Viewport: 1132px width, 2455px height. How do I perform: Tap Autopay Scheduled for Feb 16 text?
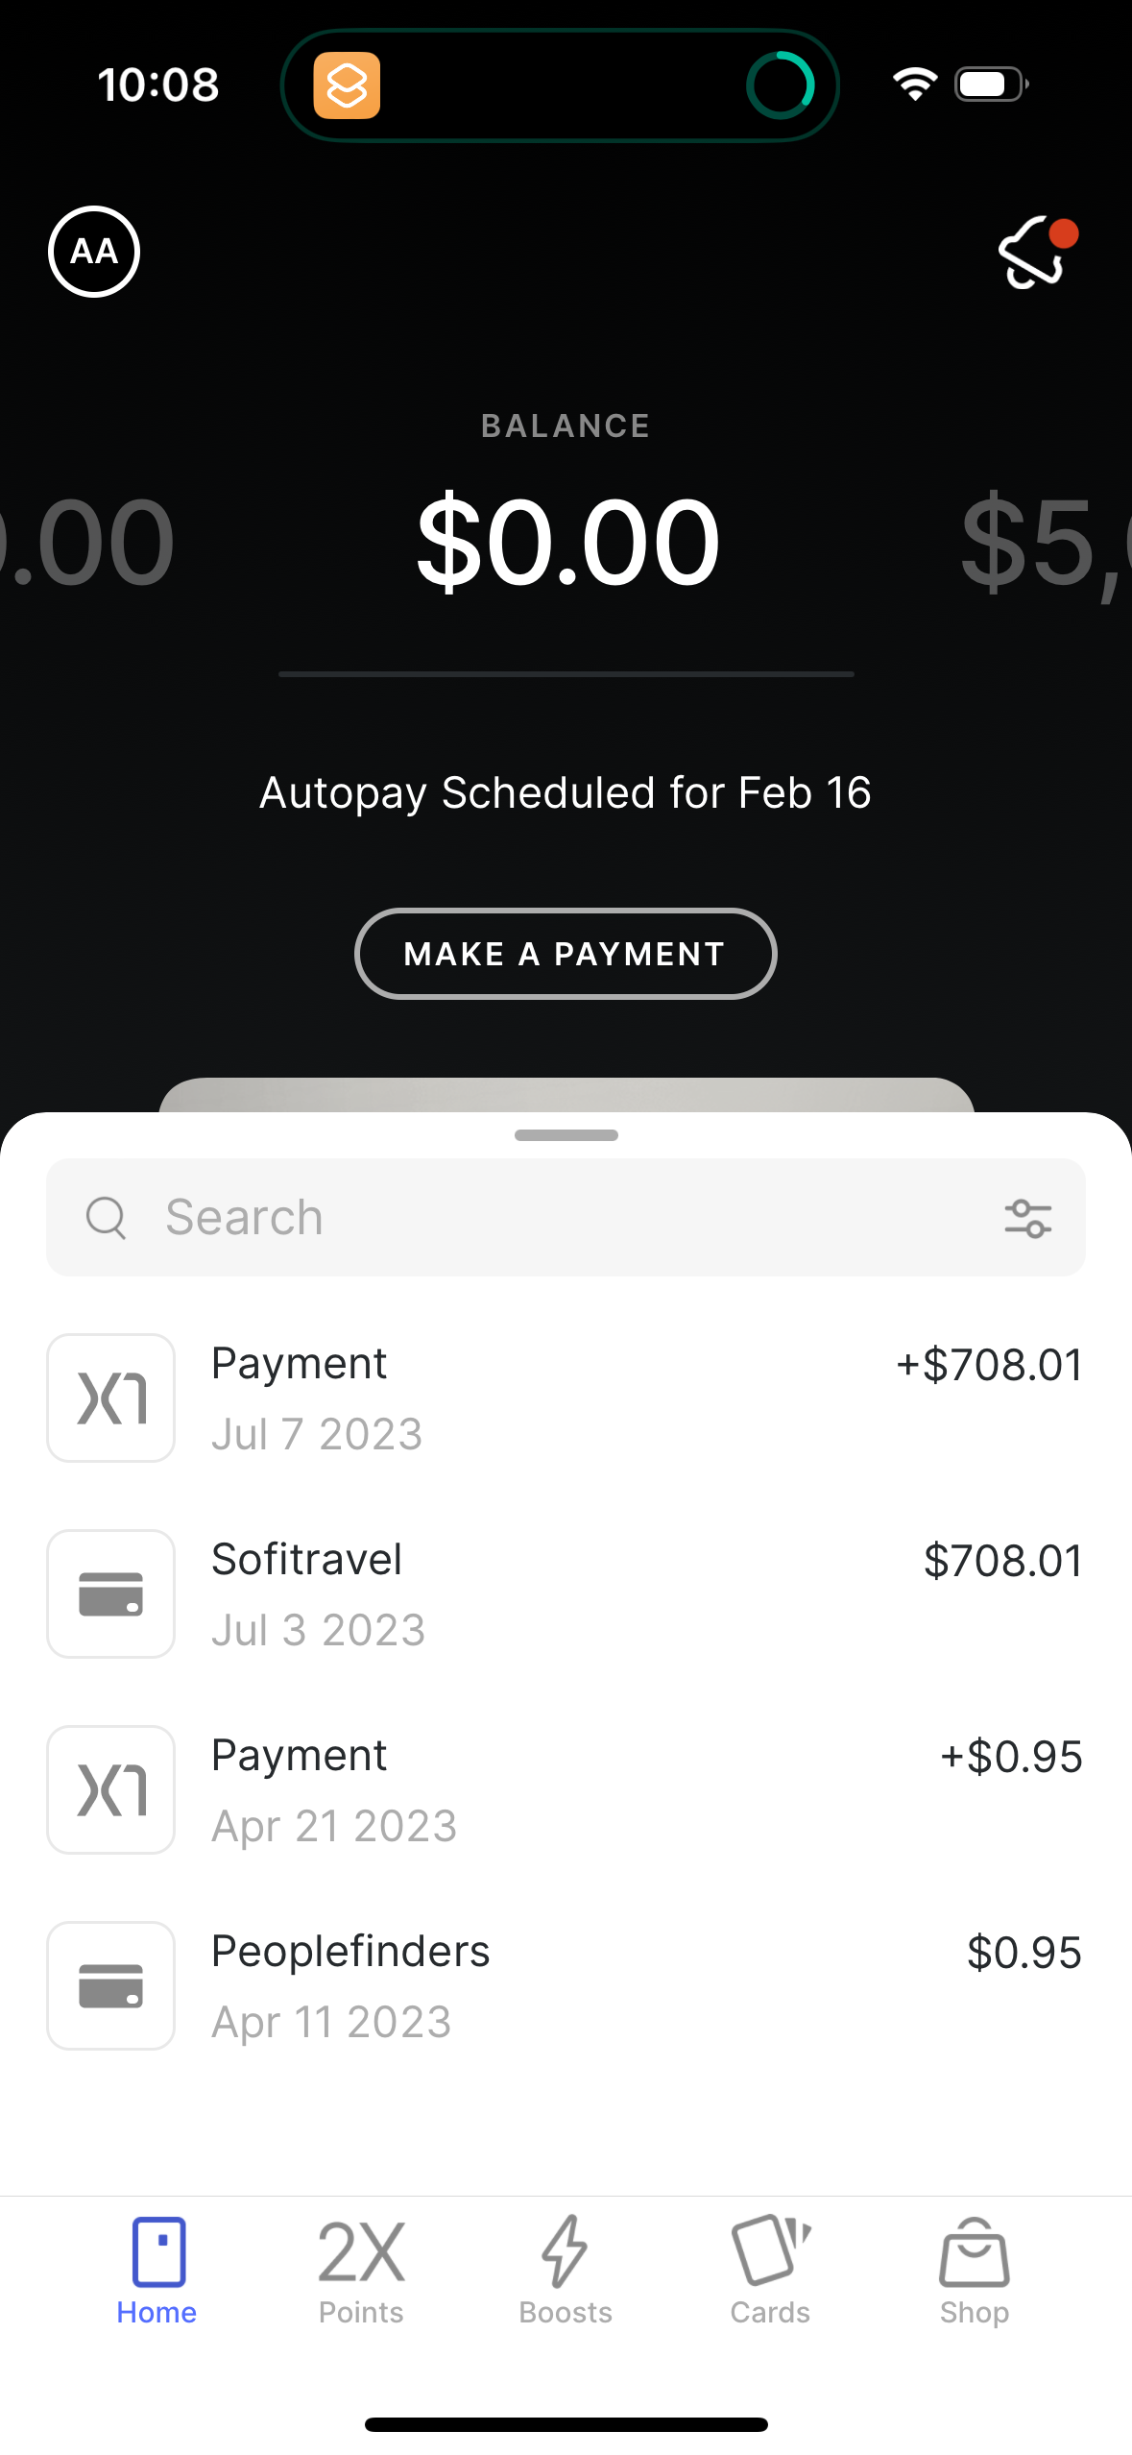coord(566,793)
